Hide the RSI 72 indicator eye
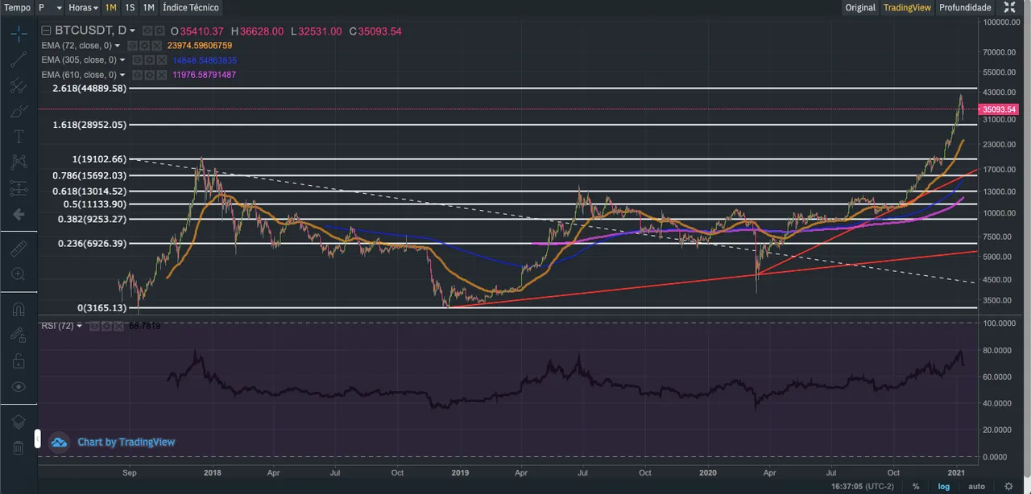 (93, 326)
